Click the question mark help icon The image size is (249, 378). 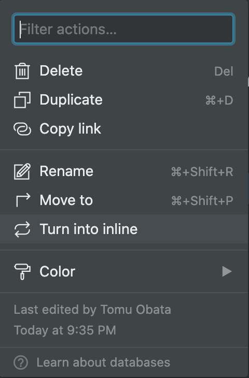[21, 362]
